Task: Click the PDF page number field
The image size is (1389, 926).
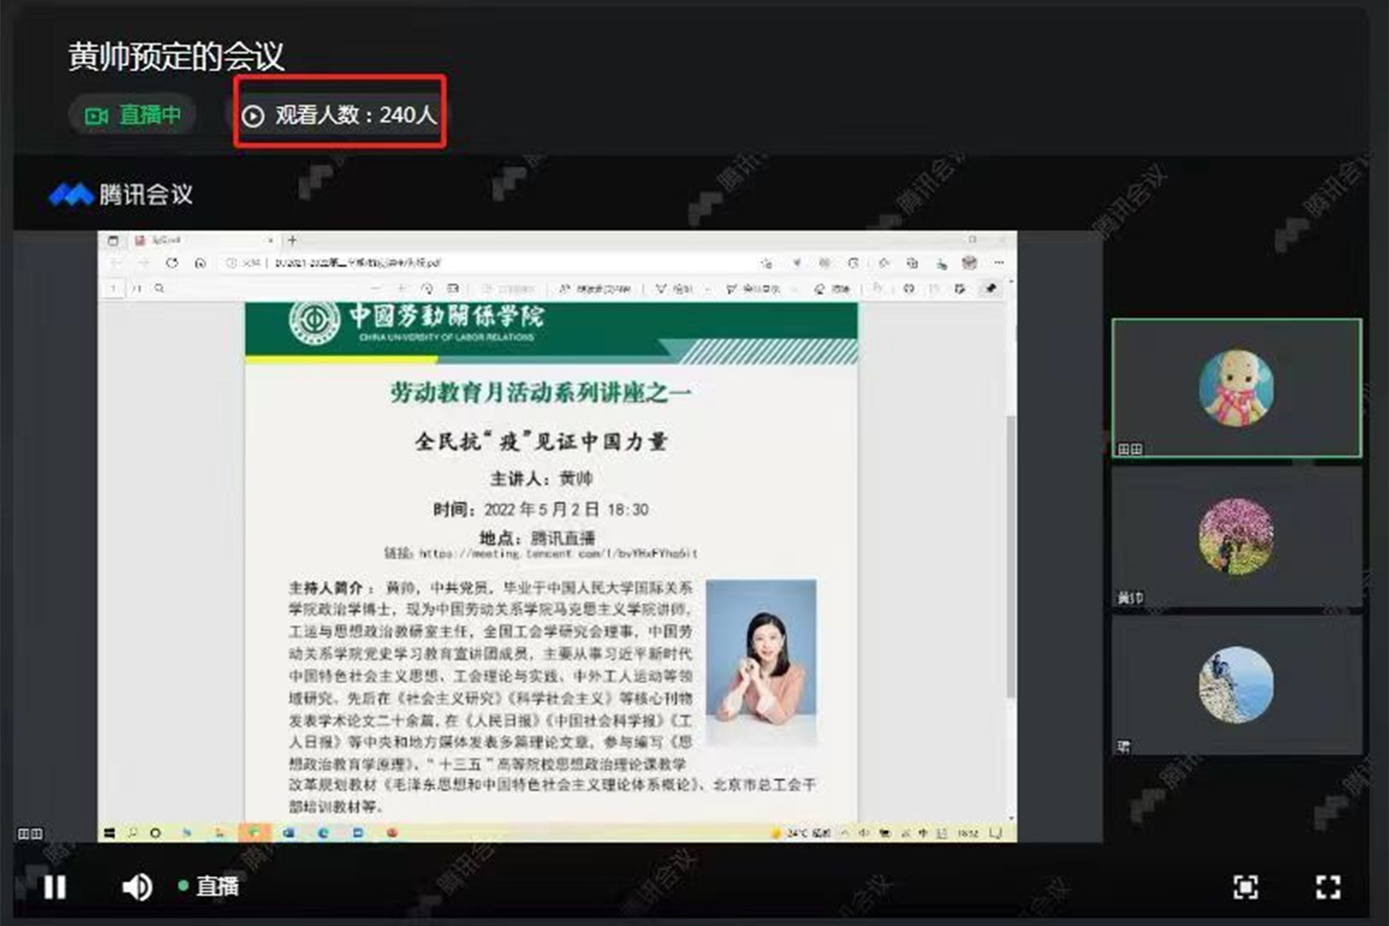Action: (113, 288)
